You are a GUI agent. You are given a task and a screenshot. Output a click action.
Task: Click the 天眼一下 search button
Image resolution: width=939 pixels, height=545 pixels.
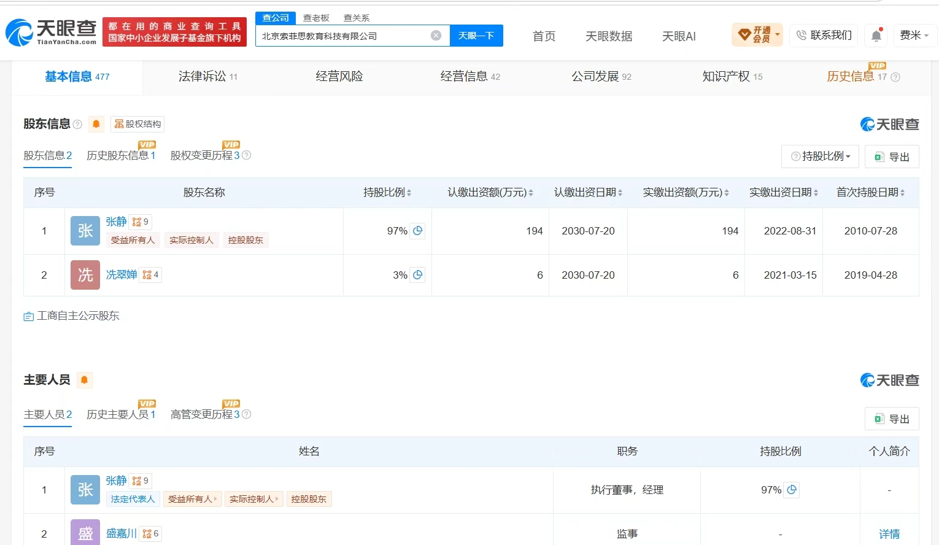tap(476, 36)
